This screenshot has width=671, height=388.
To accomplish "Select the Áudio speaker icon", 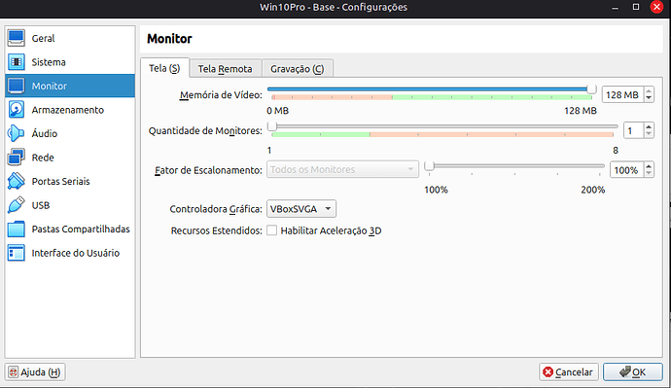I will pos(16,133).
